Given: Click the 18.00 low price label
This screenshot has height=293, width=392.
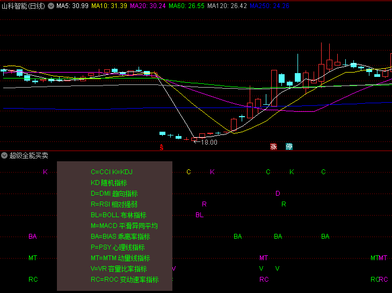Looking at the screenshot, I should pos(208,142).
